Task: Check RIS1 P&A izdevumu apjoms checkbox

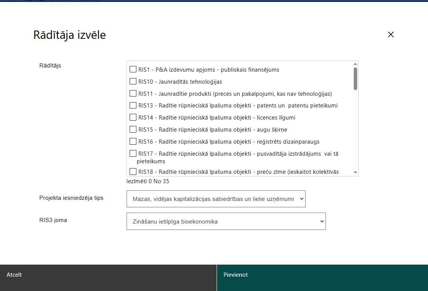Action: [x=133, y=69]
